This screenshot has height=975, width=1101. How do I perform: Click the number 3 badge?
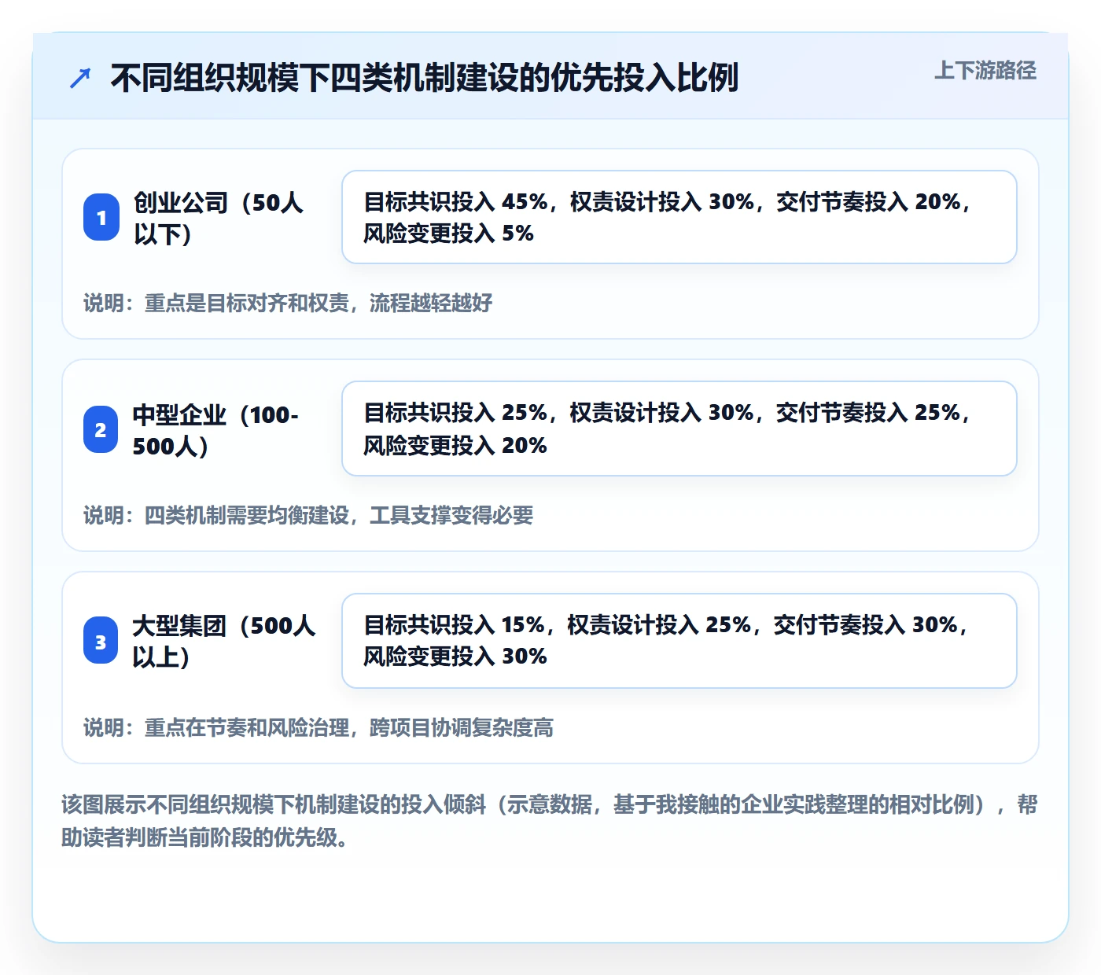101,641
